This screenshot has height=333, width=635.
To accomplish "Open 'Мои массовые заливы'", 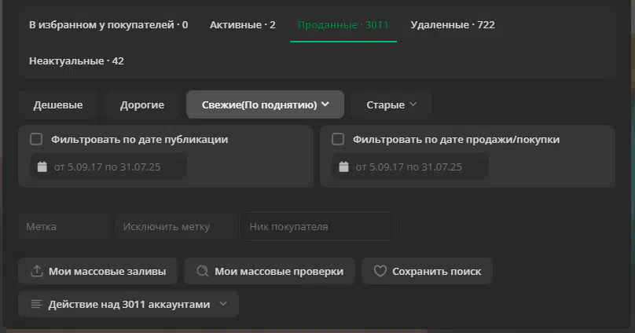I will tap(97, 271).
